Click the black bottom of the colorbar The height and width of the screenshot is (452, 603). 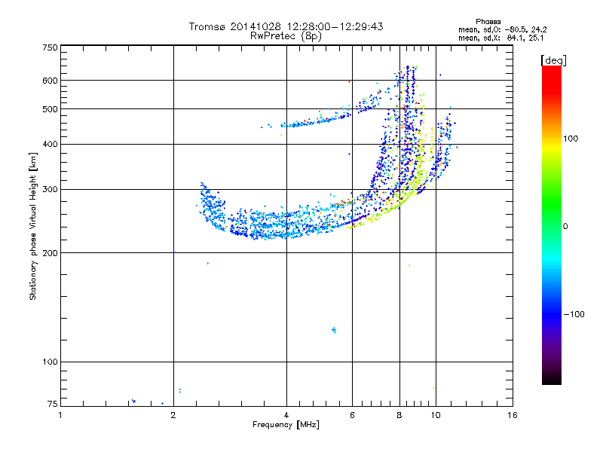(x=552, y=380)
